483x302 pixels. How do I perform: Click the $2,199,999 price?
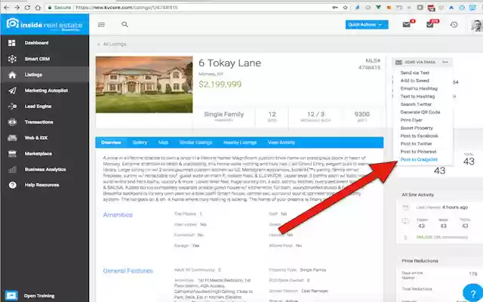coord(220,84)
